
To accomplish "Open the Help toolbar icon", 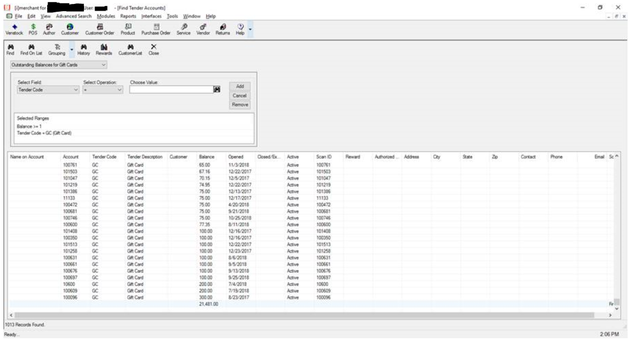I will click(x=240, y=29).
